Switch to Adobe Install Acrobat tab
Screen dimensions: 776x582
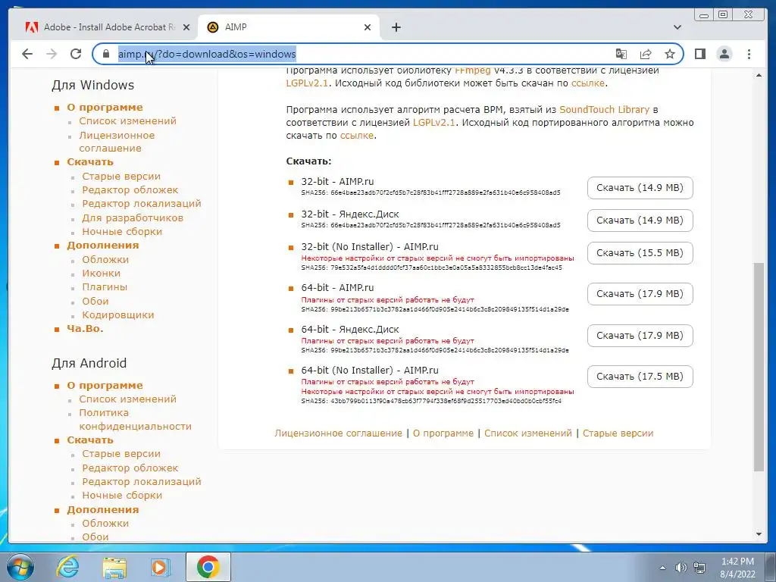coord(108,27)
